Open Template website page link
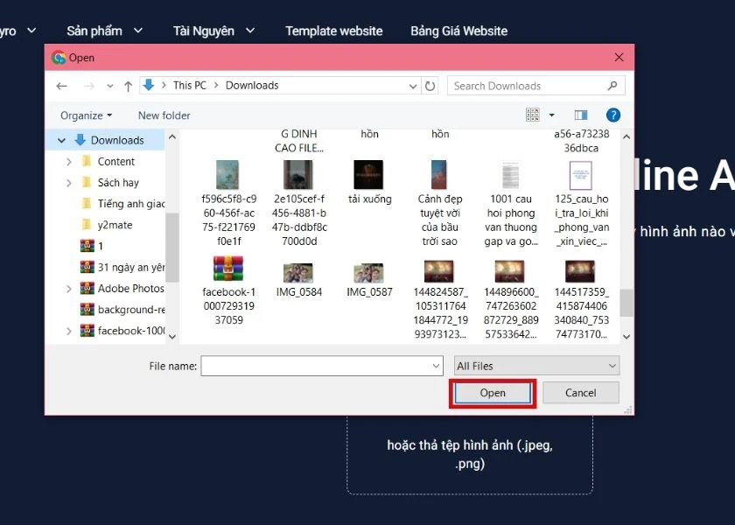735x525 pixels. tap(333, 31)
